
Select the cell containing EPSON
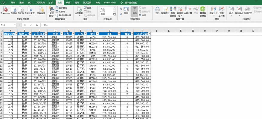[x=93, y=66]
